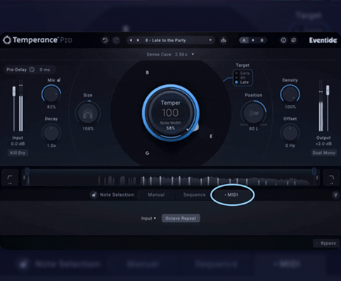The image size is (341, 281).
Task: Click the central Temper dial
Action: [171, 113]
